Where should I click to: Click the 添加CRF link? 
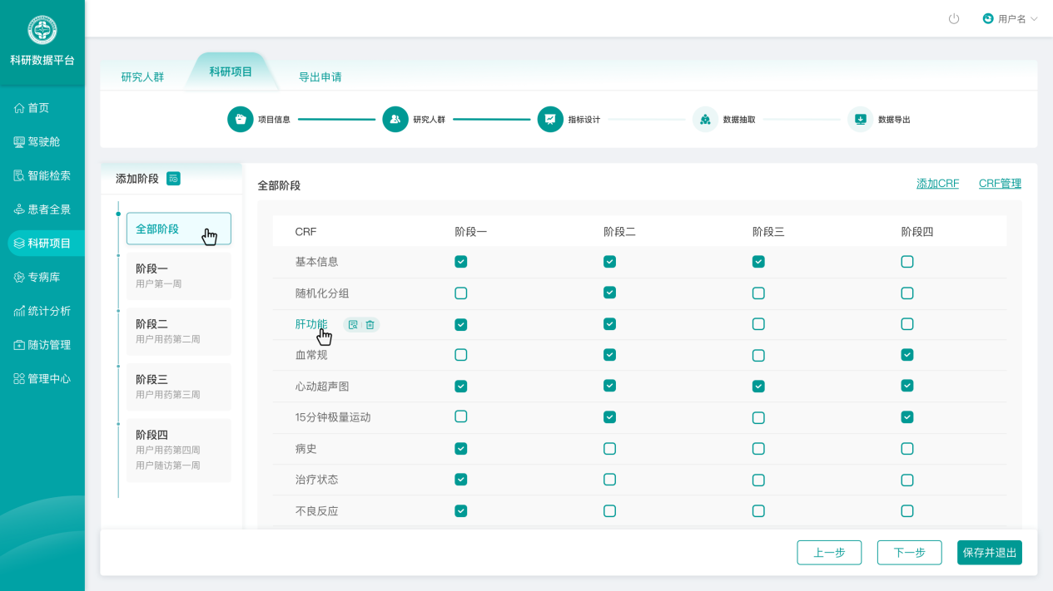(937, 184)
